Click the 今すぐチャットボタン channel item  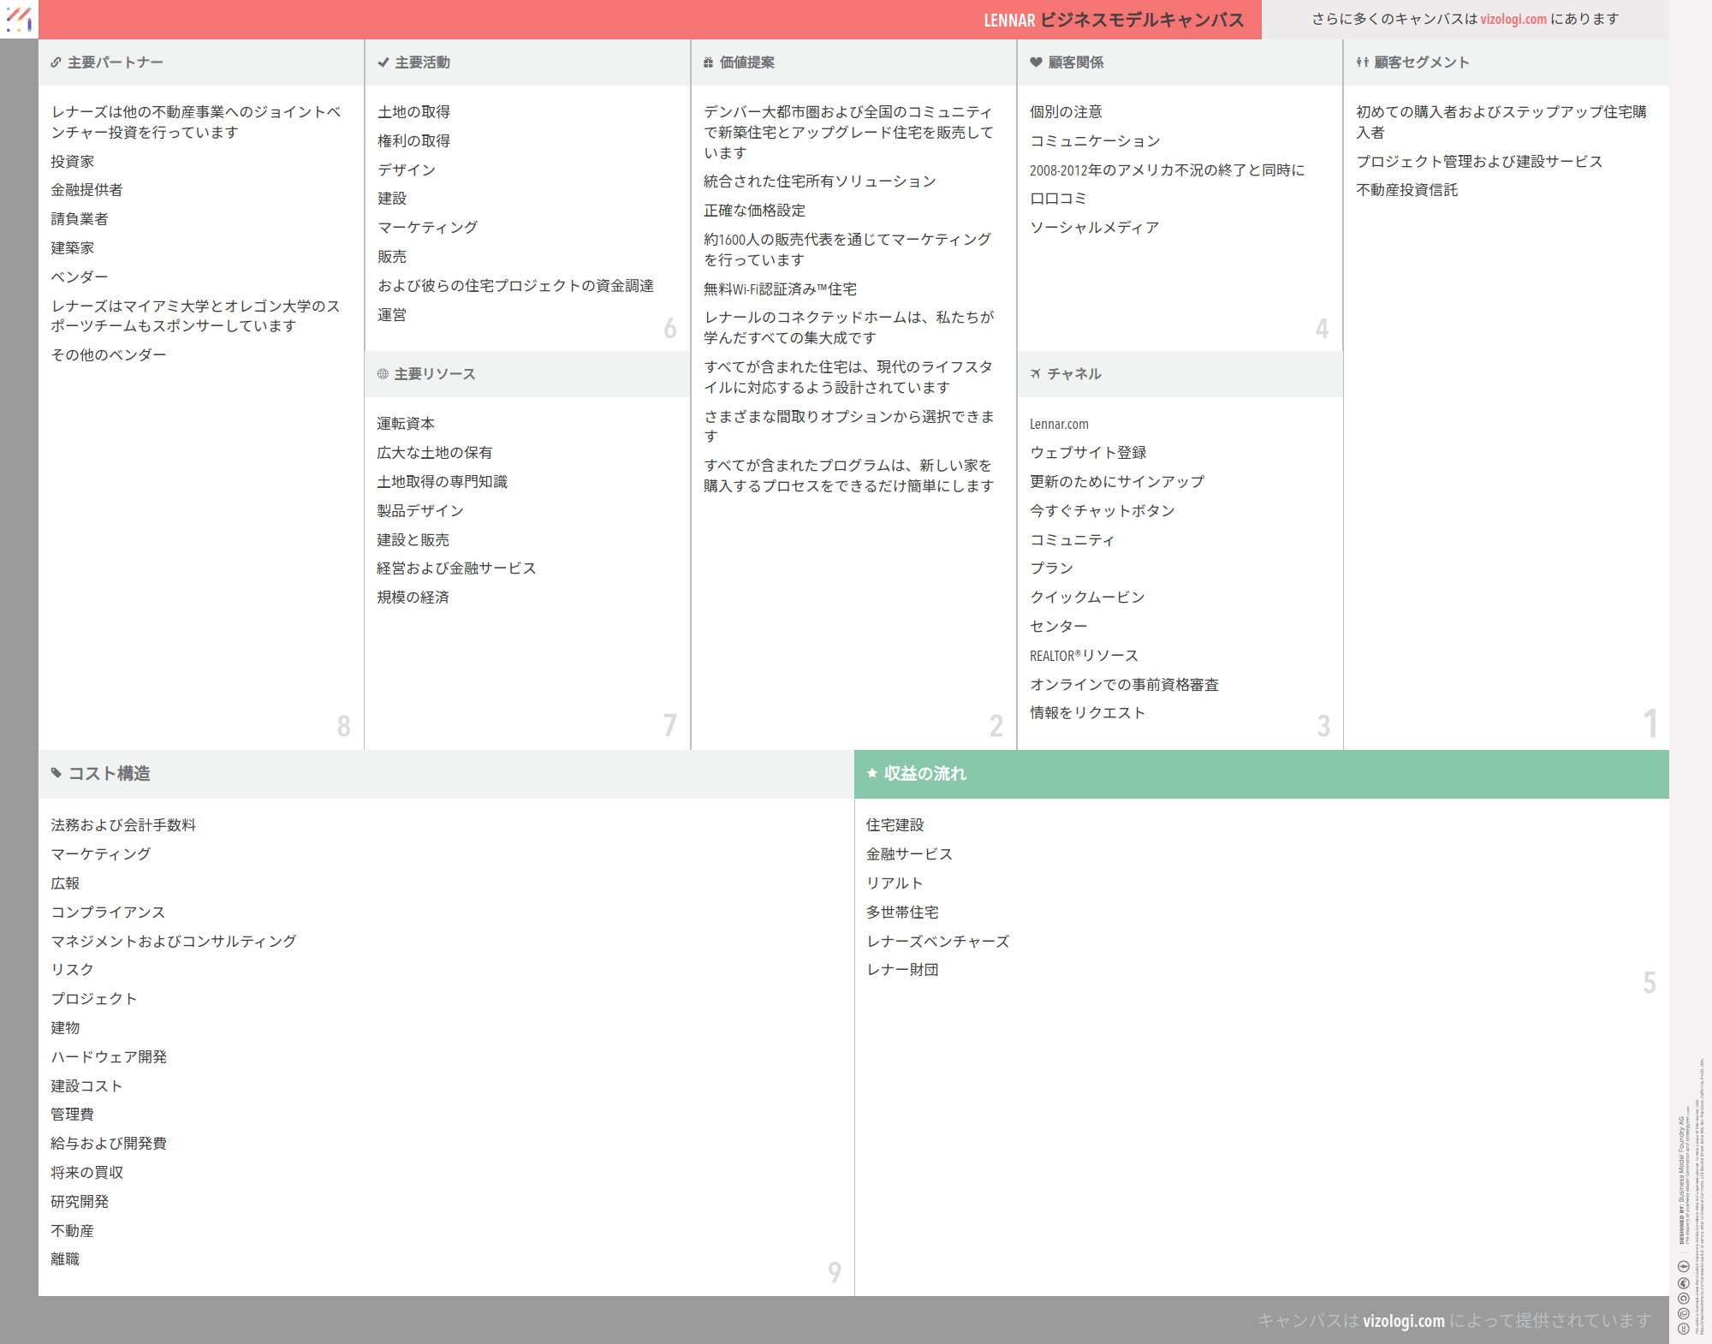click(1102, 511)
